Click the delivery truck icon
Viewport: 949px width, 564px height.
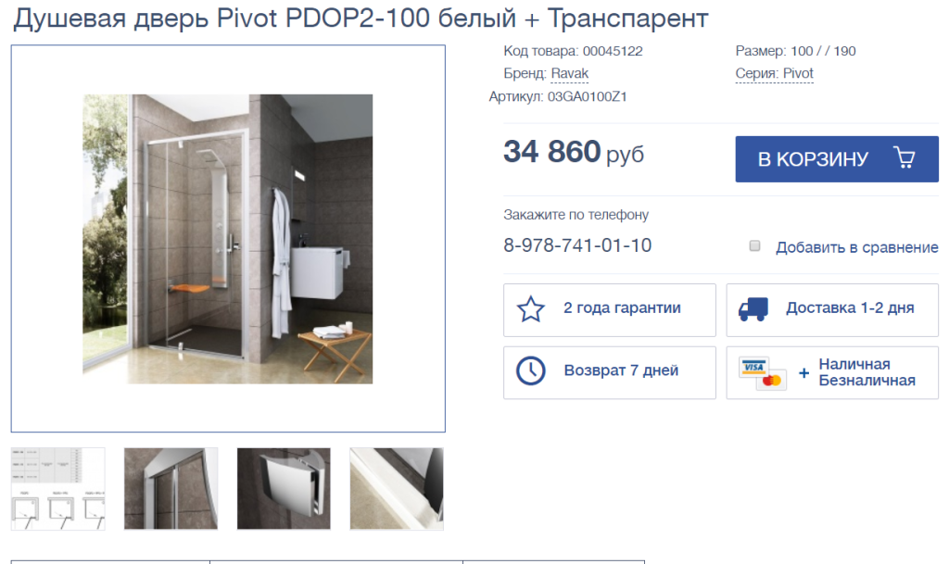(x=753, y=309)
